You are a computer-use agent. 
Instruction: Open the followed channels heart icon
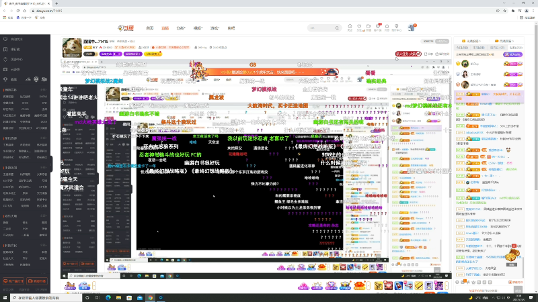point(359,28)
